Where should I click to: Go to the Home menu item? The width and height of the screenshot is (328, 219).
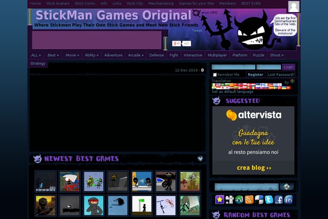[x=36, y=4]
